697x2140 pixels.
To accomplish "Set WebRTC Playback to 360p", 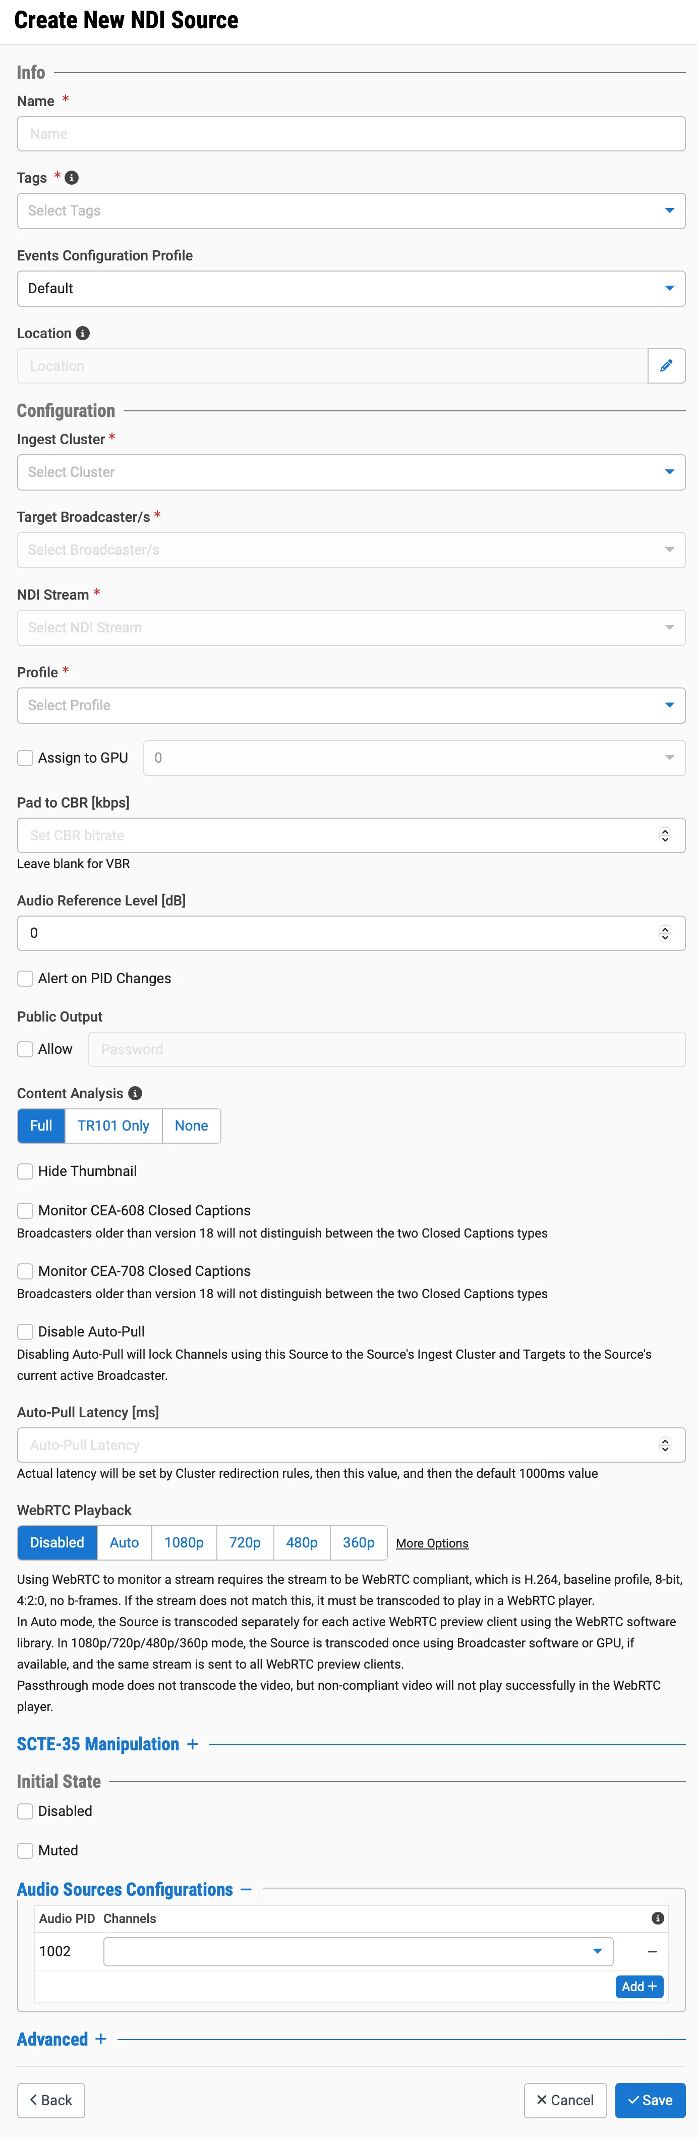I will click(x=359, y=1543).
